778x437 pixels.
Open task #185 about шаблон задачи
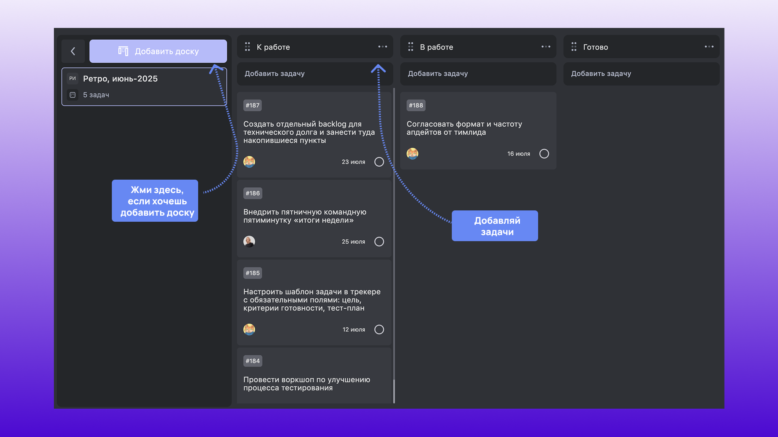pos(312,300)
